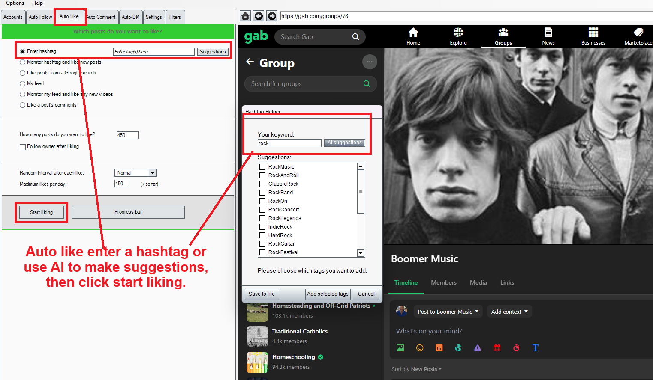The width and height of the screenshot is (653, 380).
Task: Check the HardRock suggestion
Action: coord(262,235)
